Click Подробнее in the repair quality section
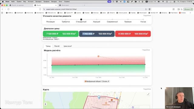Viewport: 194px width, 109px height. coord(147,15)
